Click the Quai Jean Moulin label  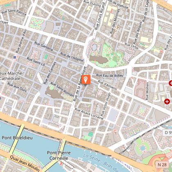tap(25, 163)
